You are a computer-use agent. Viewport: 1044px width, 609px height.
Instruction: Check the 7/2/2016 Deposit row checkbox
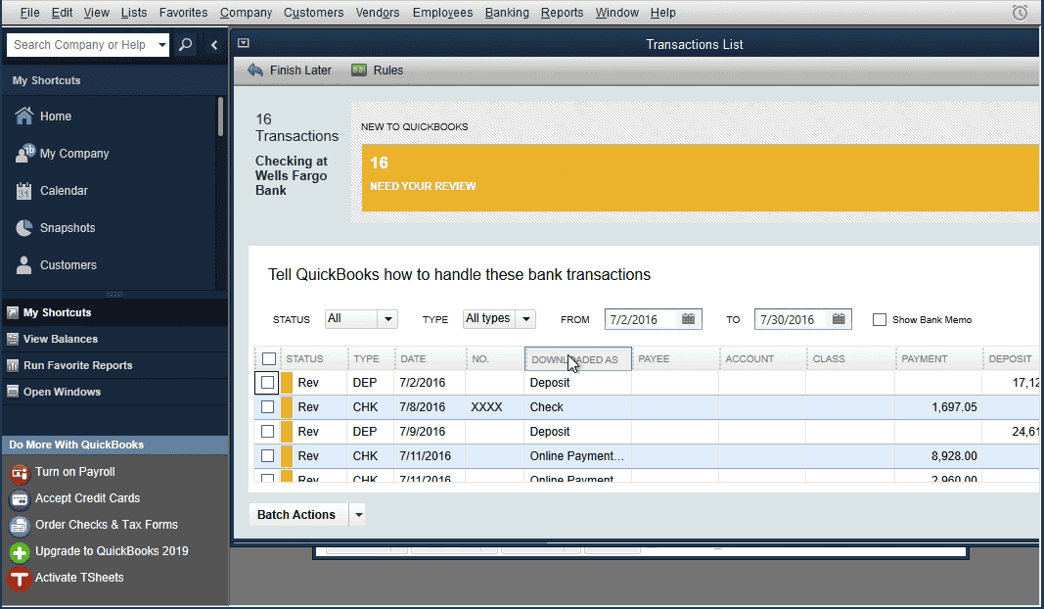point(268,383)
